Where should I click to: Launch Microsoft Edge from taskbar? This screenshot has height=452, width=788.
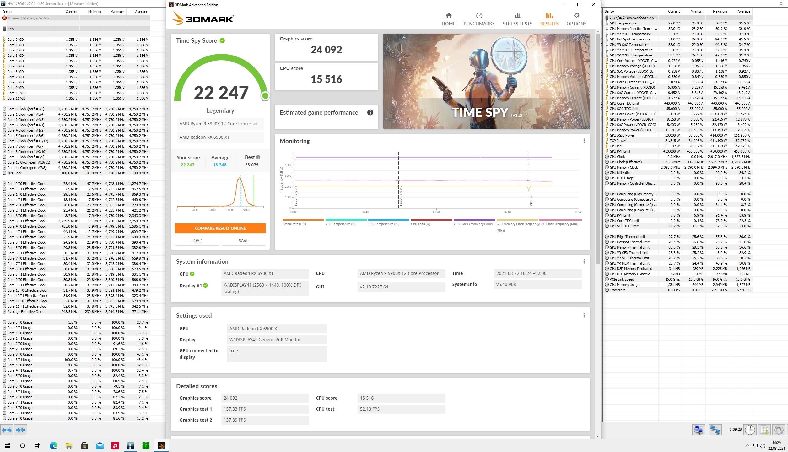click(54, 446)
